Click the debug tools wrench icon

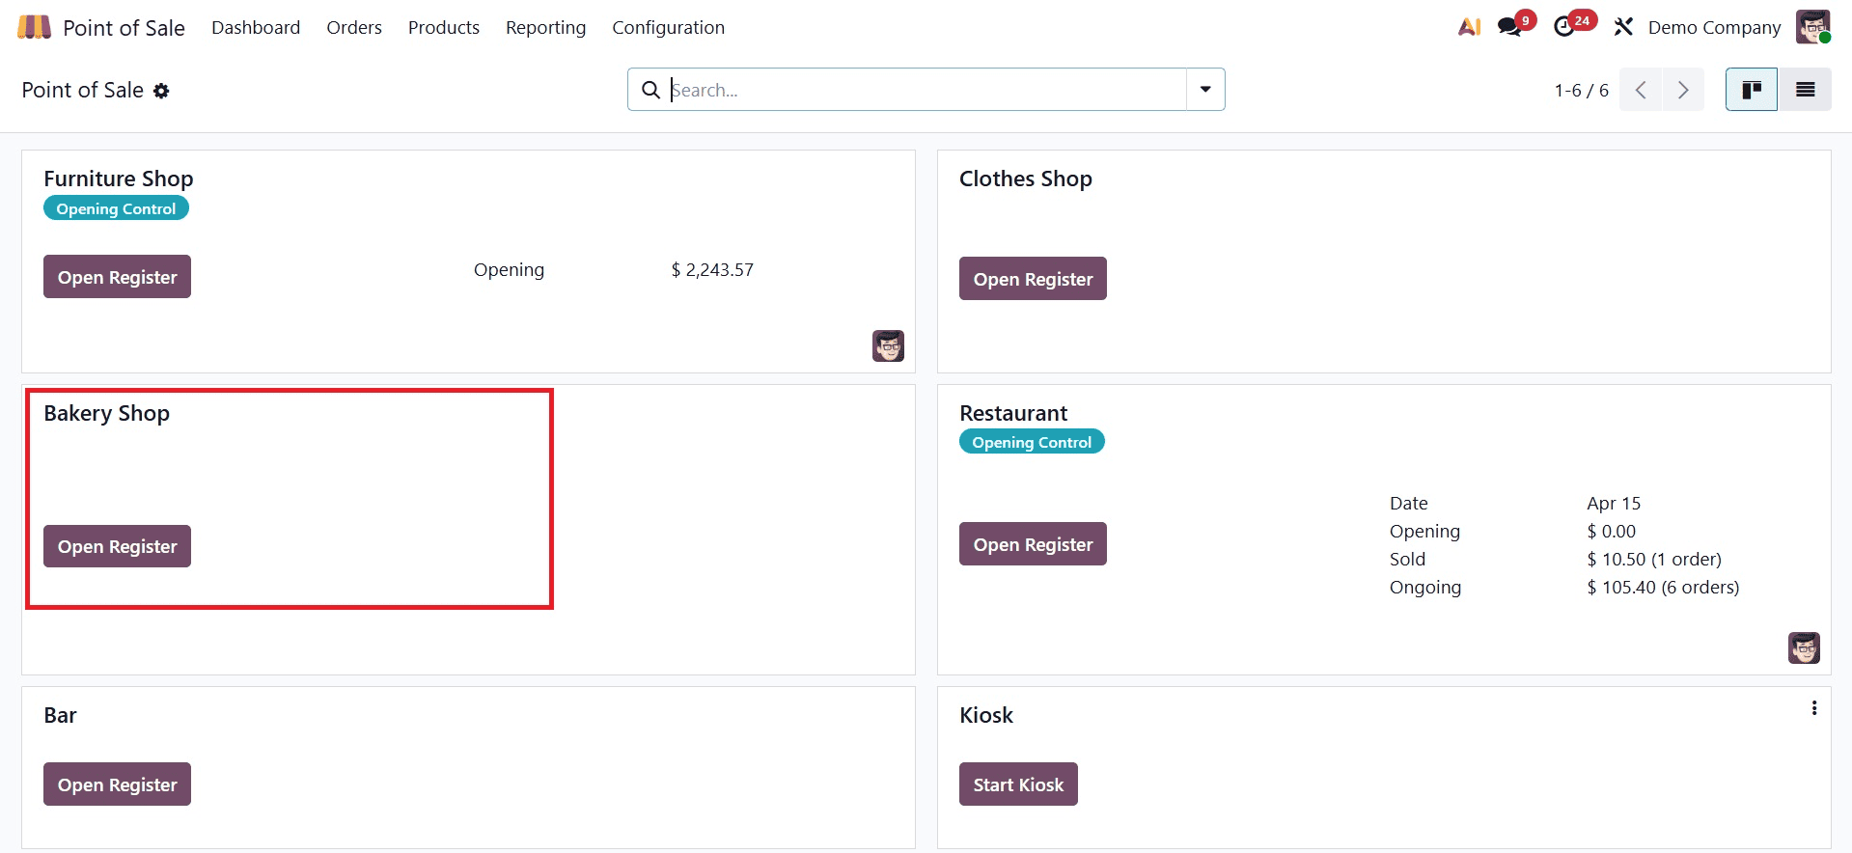point(1623,27)
